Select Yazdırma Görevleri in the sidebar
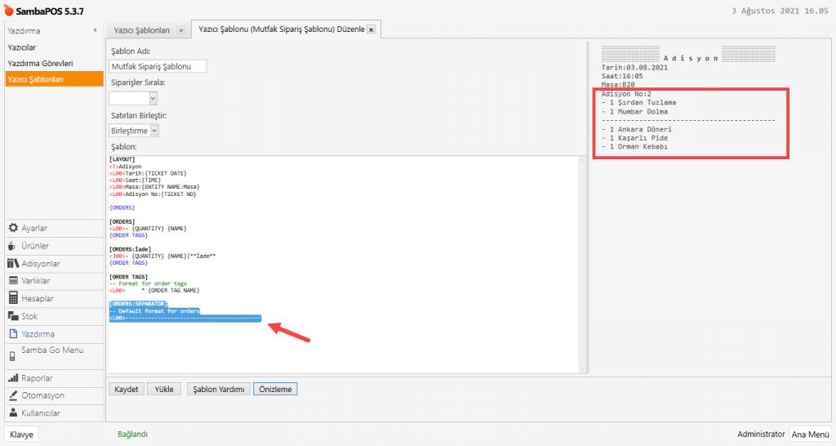836x446 pixels. [x=40, y=63]
